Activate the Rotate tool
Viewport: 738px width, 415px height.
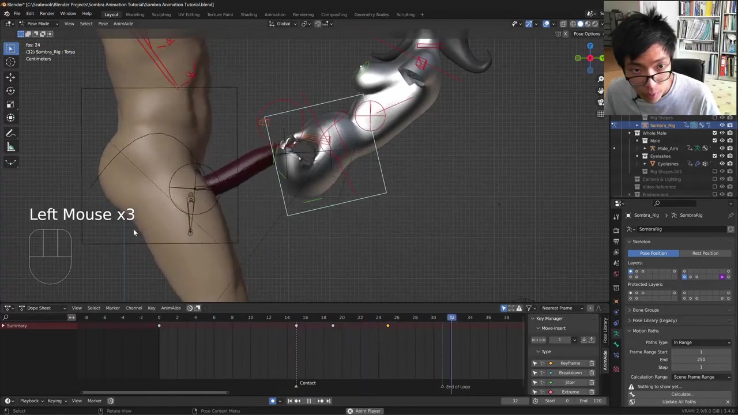point(10,90)
